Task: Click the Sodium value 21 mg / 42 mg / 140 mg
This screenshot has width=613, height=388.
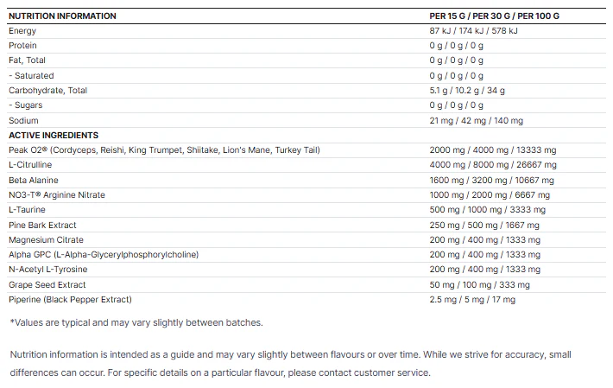Action: coord(476,120)
